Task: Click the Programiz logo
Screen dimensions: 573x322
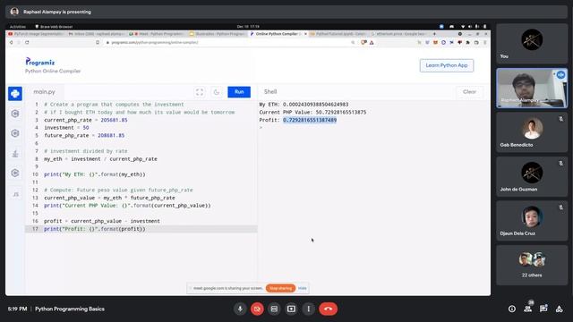Action: coord(39,62)
